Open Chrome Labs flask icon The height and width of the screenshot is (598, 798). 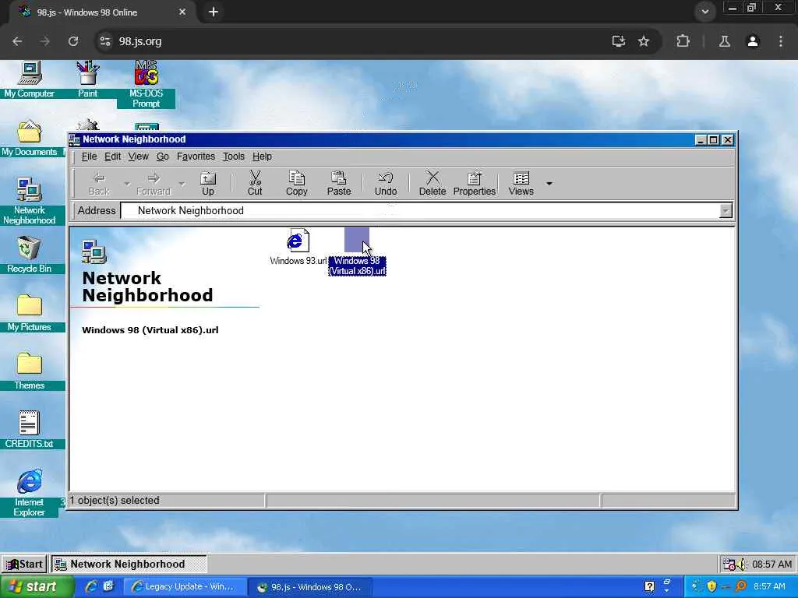724,41
